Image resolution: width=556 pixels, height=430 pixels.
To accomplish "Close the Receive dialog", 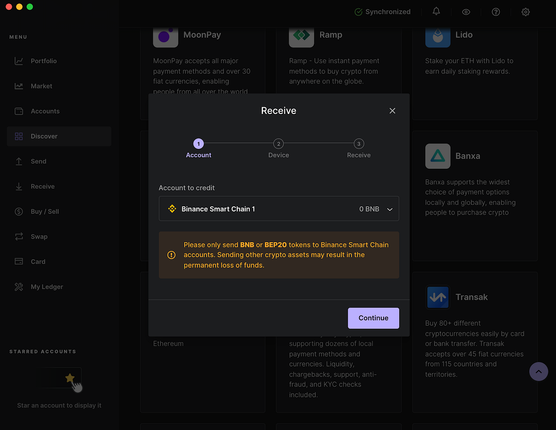I will click(392, 111).
